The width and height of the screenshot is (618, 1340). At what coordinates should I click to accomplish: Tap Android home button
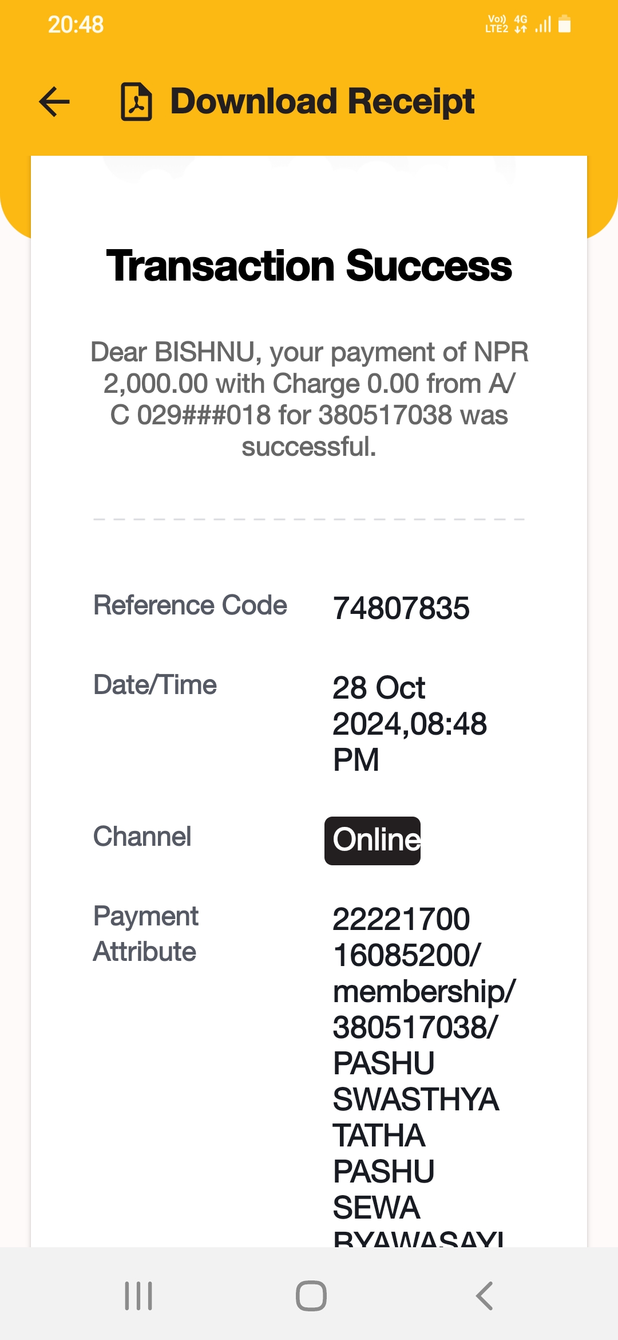(x=311, y=1295)
